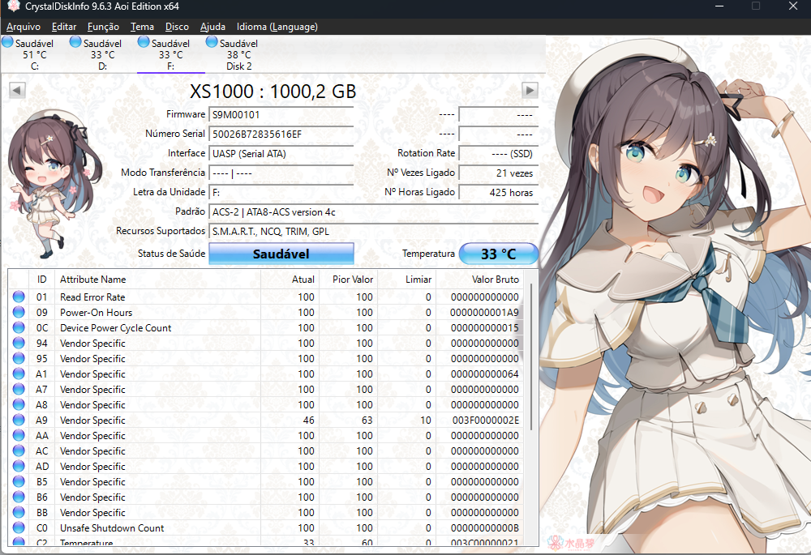
Task: Click raw value 00000000000B
Action: click(484, 527)
